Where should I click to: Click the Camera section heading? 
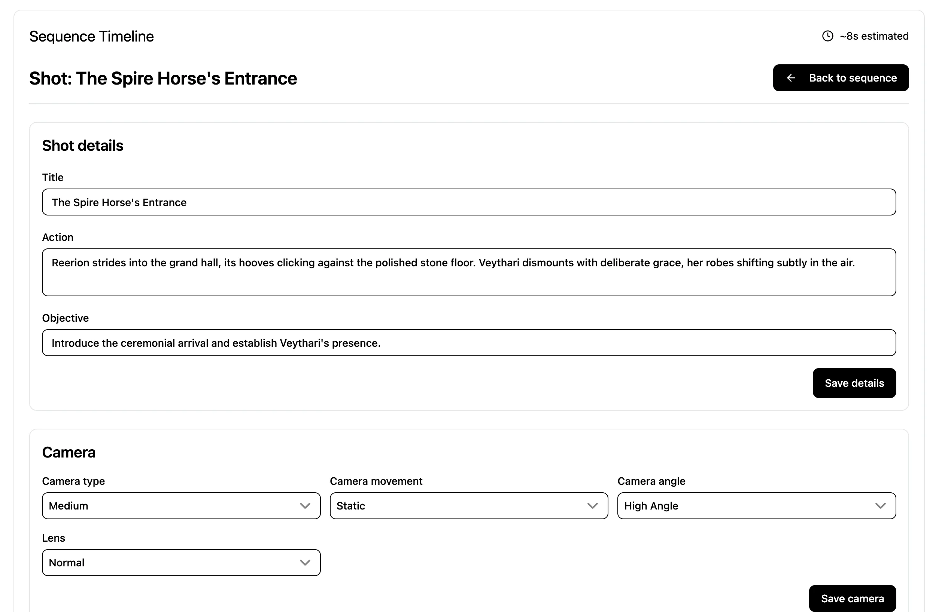point(69,452)
